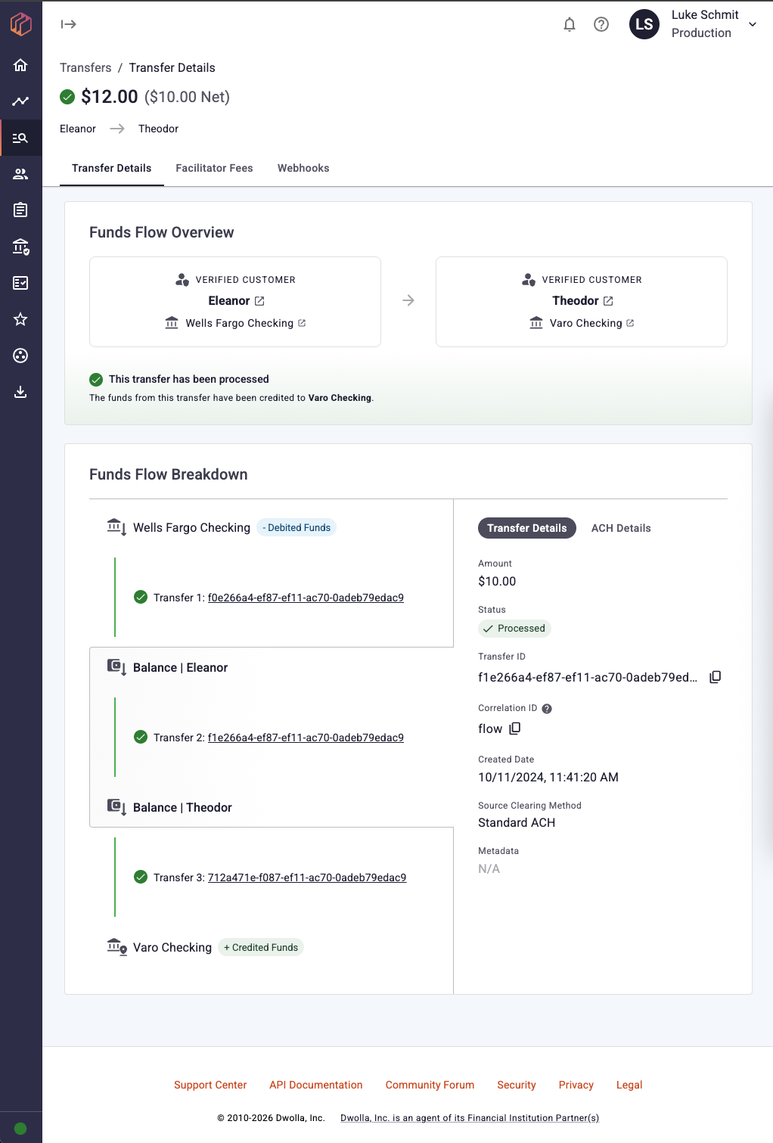Click the Eleanor customer name in overview
The height and width of the screenshot is (1143, 773).
pos(229,301)
